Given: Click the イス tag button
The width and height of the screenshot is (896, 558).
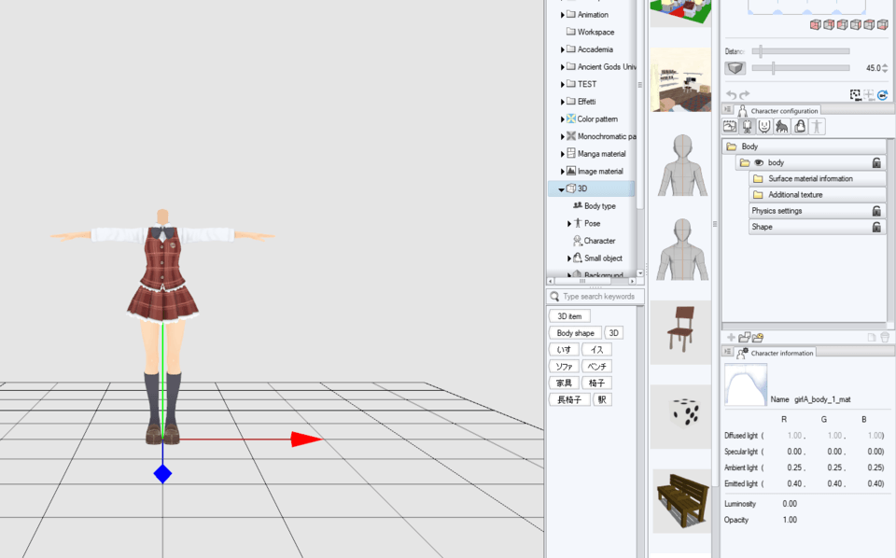Looking at the screenshot, I should pos(597,350).
